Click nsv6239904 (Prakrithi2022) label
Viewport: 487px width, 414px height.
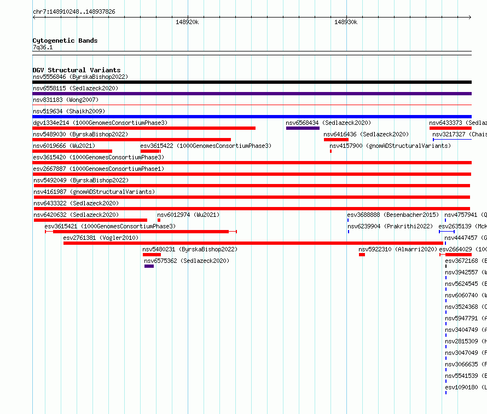(390, 226)
